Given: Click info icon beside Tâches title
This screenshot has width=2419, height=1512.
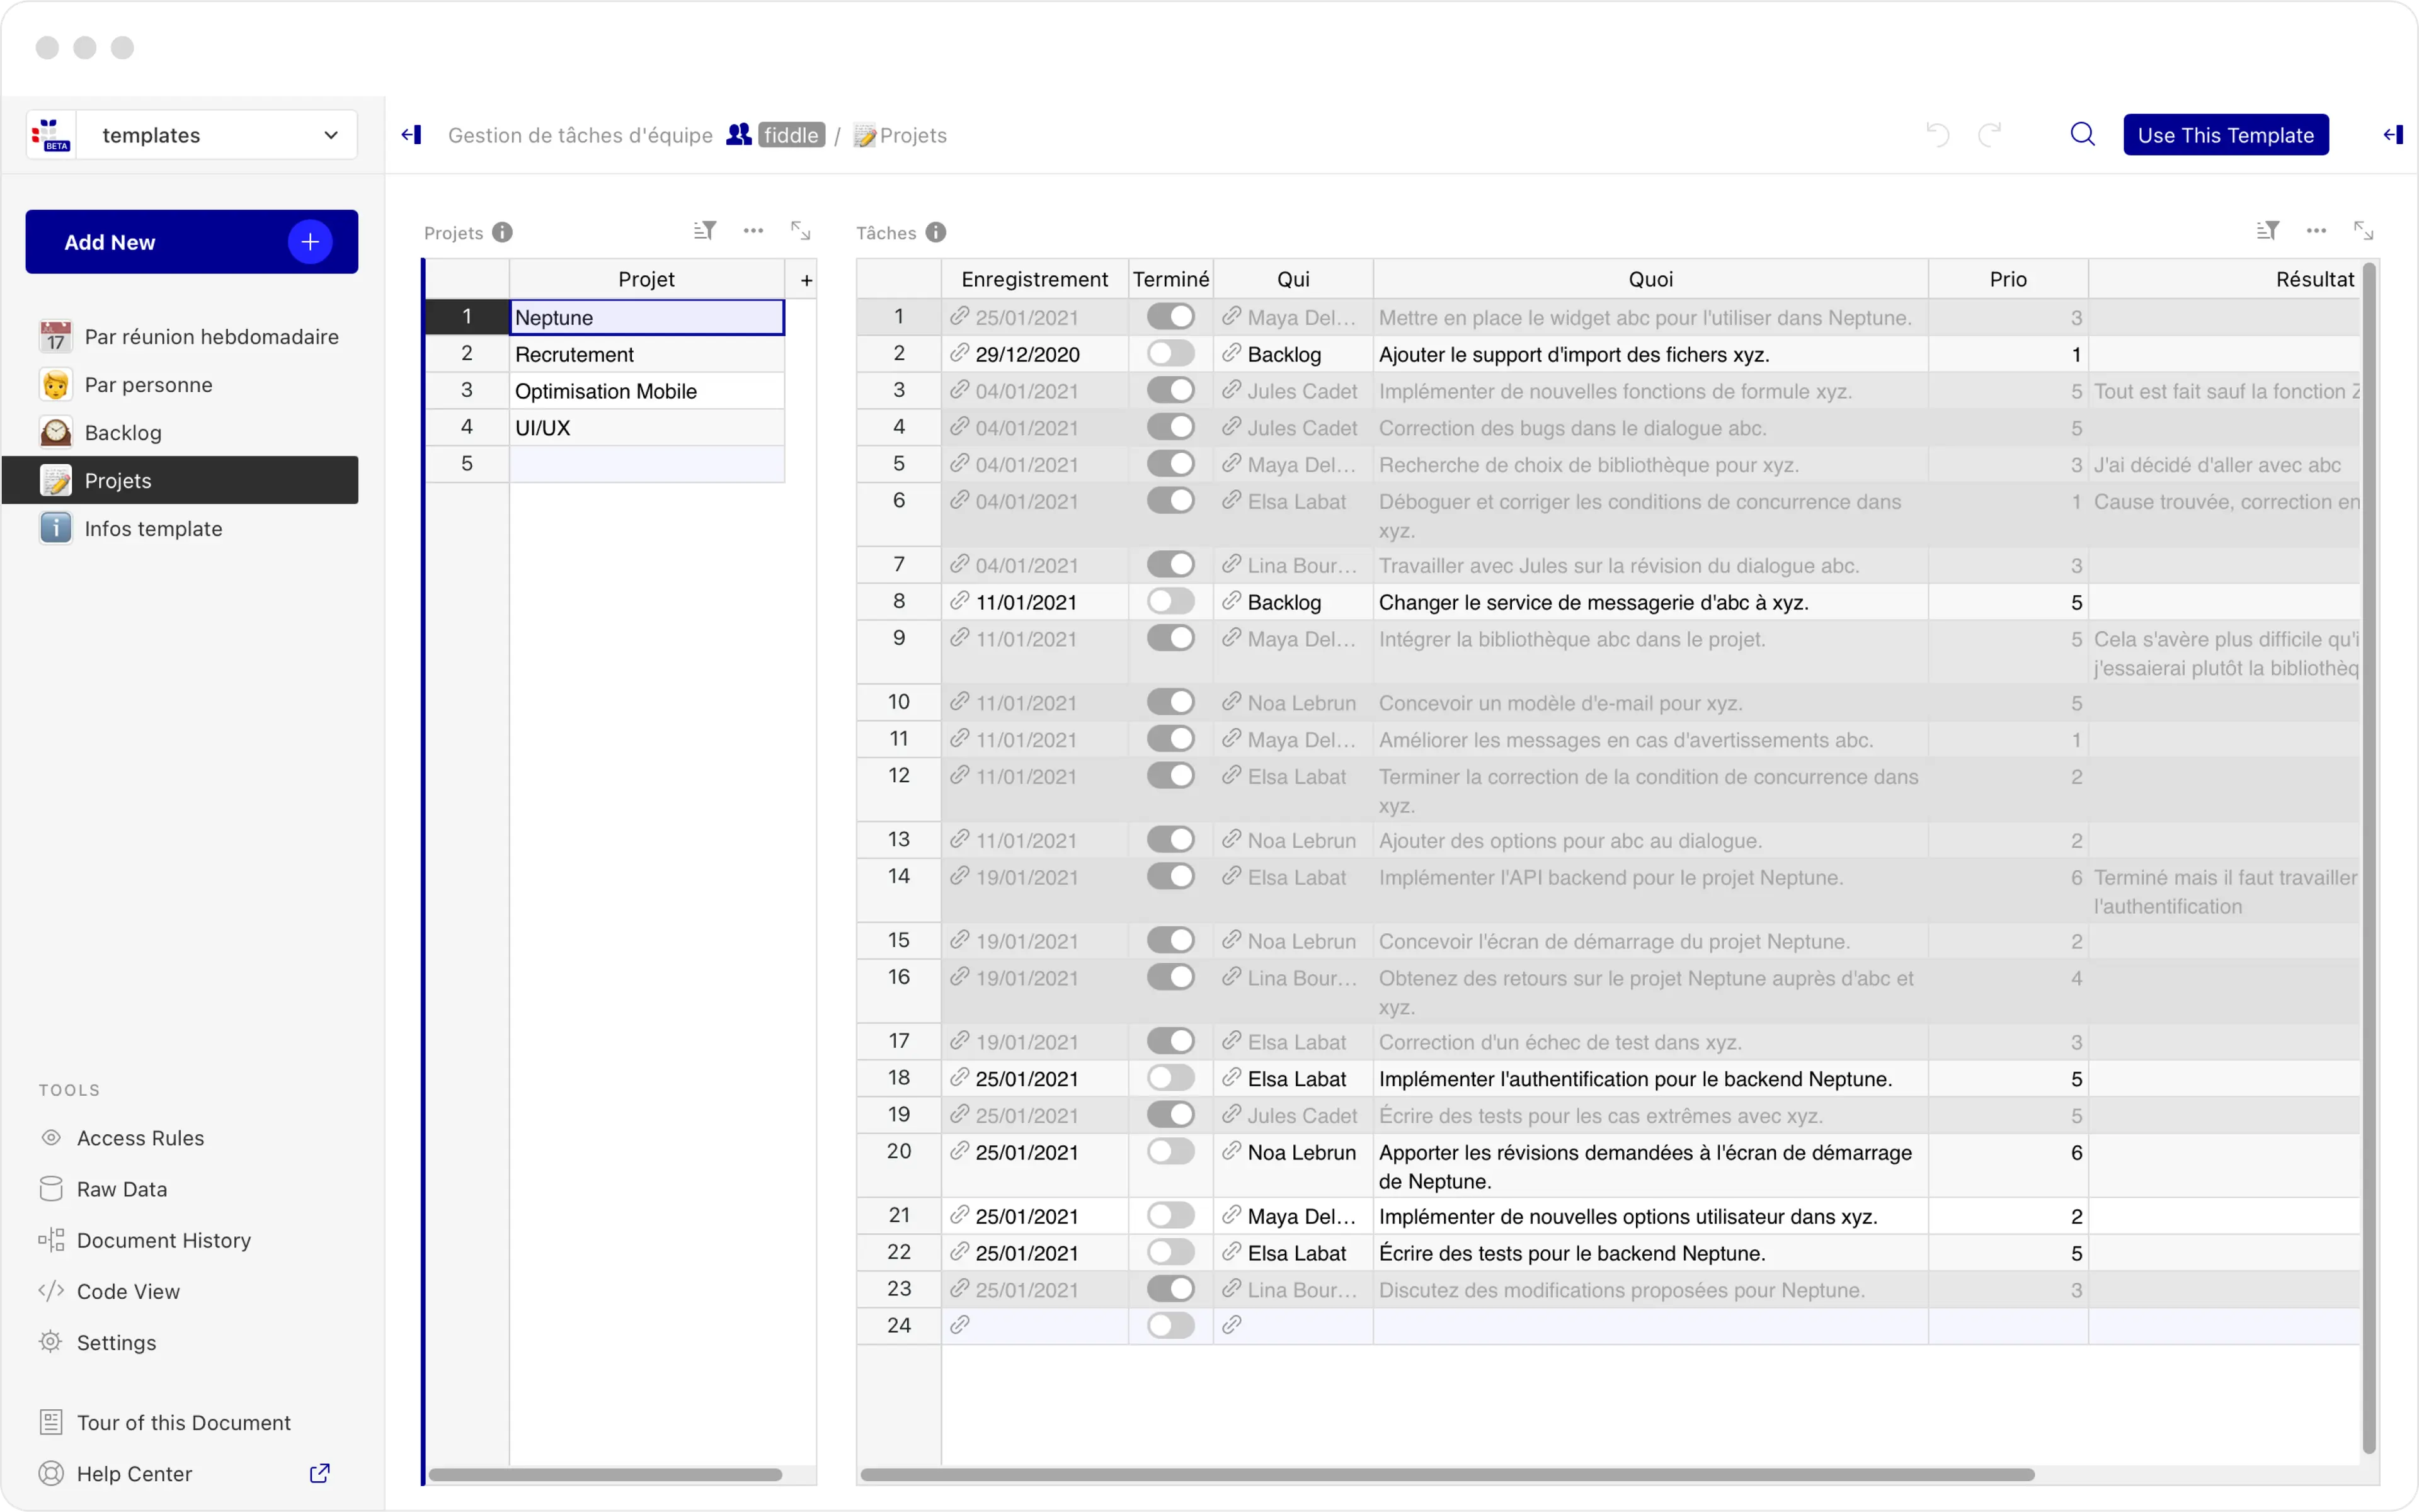Looking at the screenshot, I should (x=935, y=232).
